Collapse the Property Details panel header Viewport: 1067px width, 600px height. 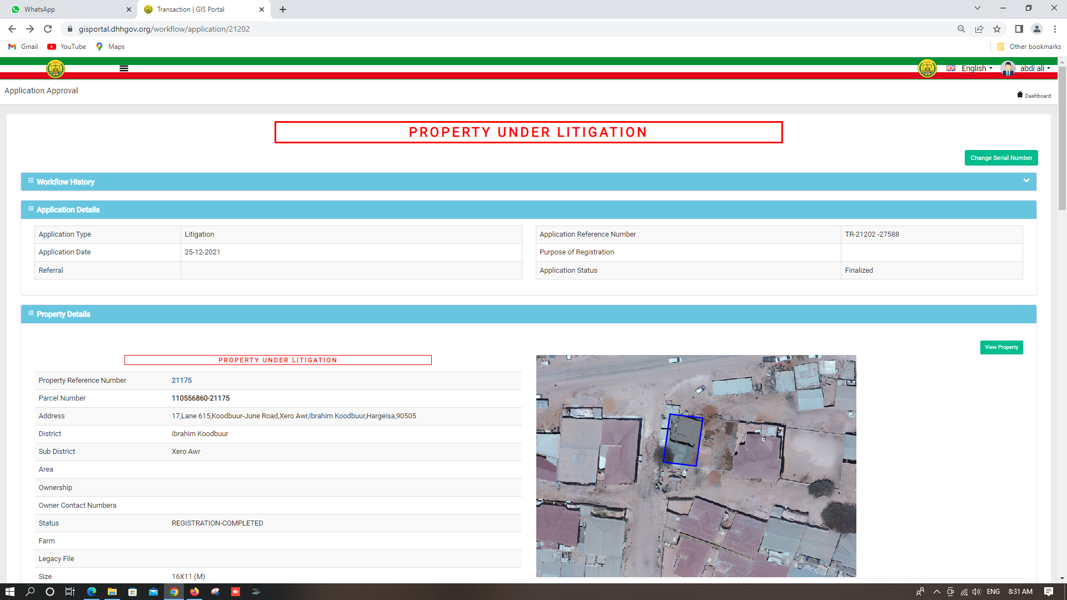pos(528,314)
